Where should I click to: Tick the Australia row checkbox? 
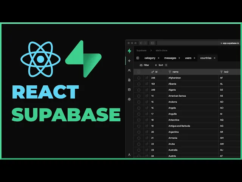click(x=139, y=150)
